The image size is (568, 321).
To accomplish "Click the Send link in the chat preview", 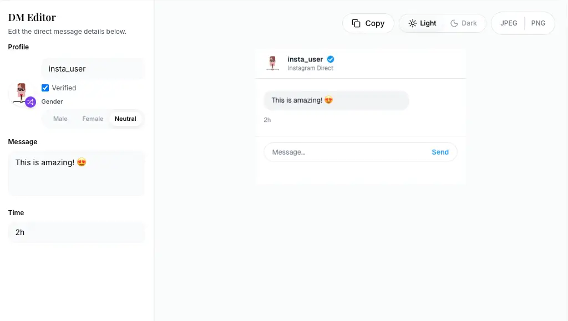I will pos(440,152).
